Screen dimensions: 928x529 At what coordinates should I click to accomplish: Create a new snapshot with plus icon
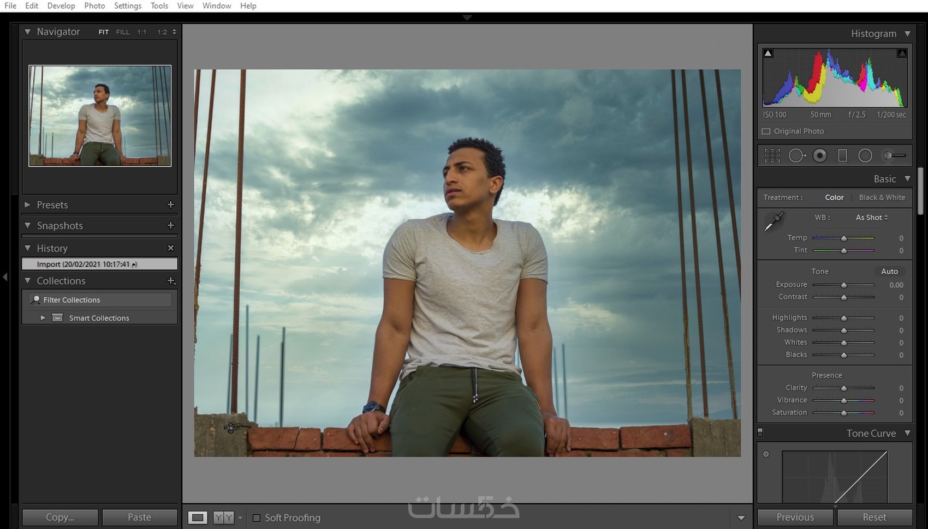[170, 225]
